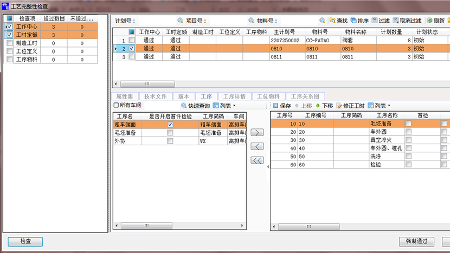Image resolution: width=450 pixels, height=253 pixels.
Task: Click the 强制通过 button
Action: coord(416,242)
